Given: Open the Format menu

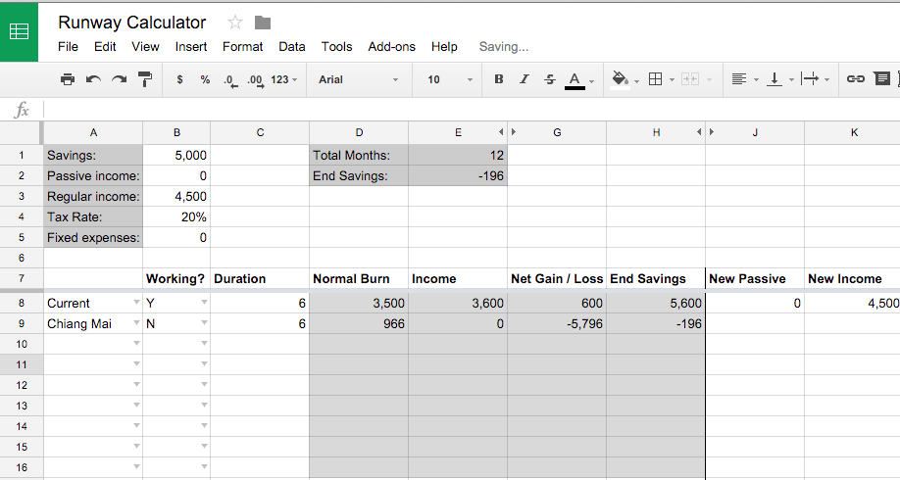Looking at the screenshot, I should [243, 47].
